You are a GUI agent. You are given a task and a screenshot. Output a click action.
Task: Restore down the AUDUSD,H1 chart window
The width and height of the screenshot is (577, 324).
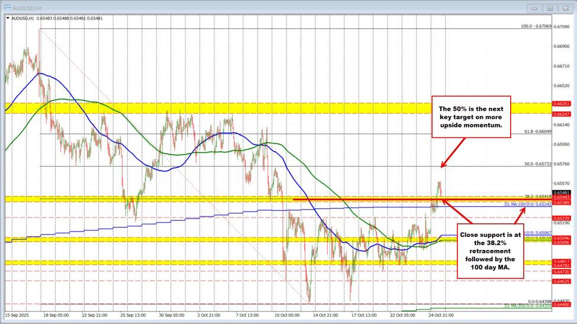click(x=550, y=8)
